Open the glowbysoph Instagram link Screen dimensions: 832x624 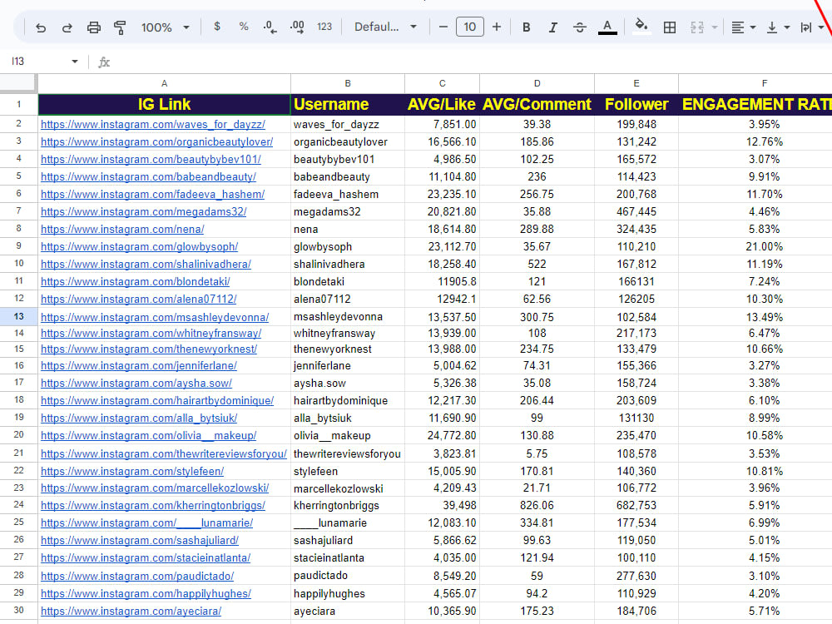(138, 246)
